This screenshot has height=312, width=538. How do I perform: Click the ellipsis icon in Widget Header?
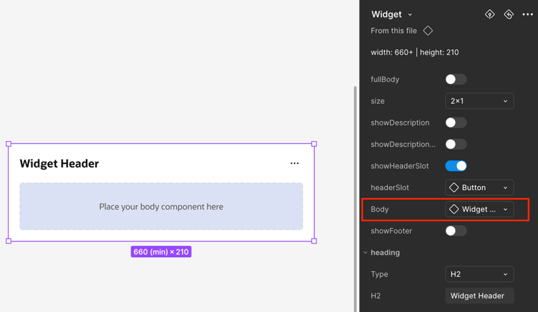294,163
